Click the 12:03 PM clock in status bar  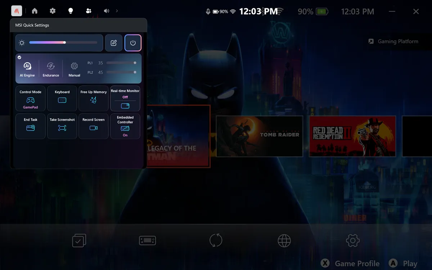pos(258,12)
